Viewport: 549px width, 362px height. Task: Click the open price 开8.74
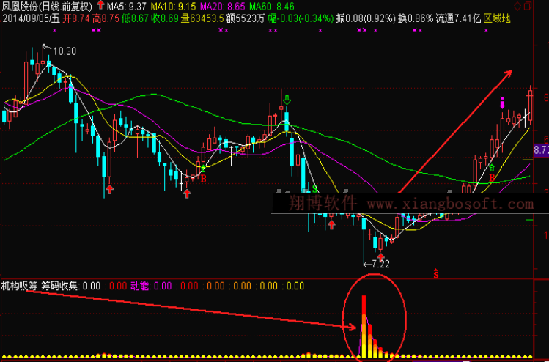click(x=76, y=18)
